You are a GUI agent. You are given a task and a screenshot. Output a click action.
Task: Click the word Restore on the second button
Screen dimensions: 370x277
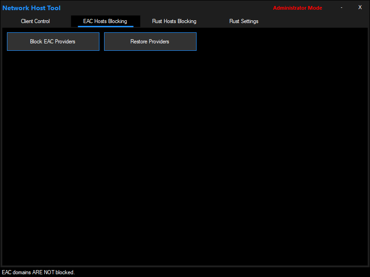[x=139, y=42]
